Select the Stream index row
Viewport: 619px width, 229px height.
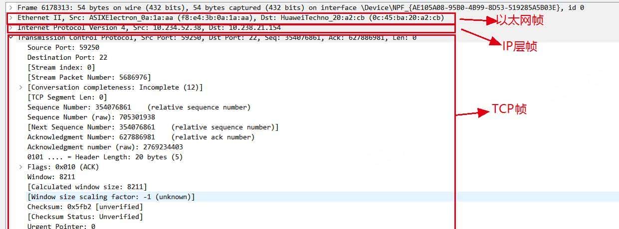(x=61, y=68)
